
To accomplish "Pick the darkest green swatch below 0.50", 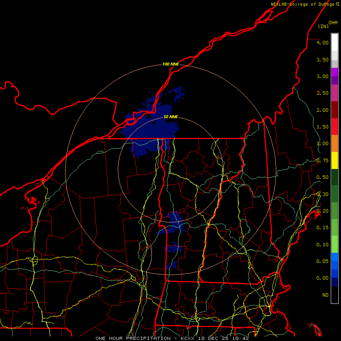I will pos(335,177).
